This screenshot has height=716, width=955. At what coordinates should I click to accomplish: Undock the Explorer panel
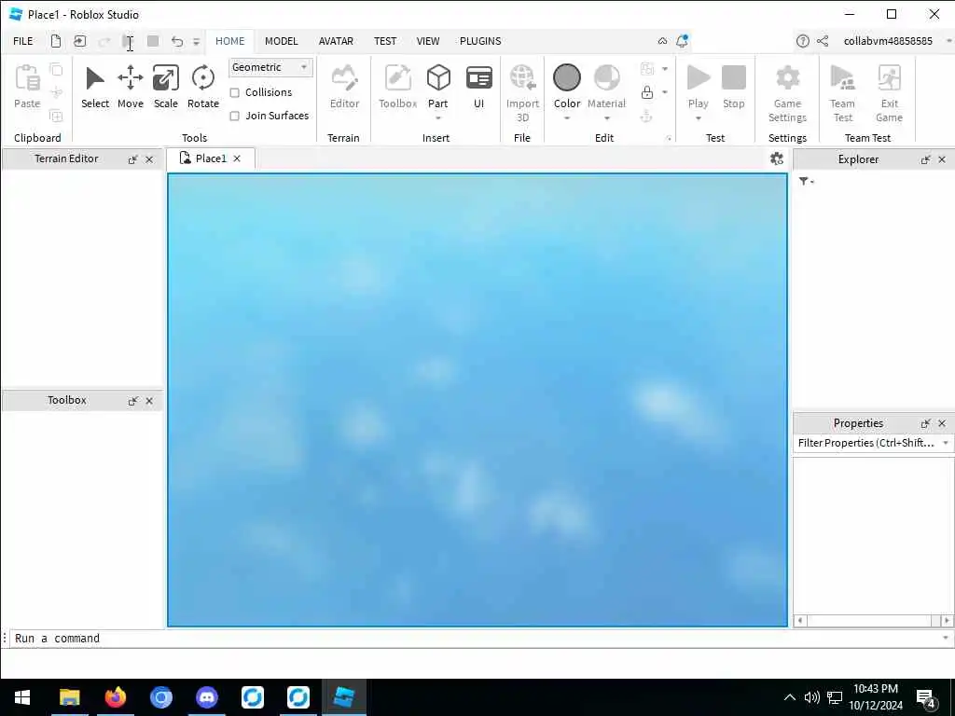tap(926, 159)
